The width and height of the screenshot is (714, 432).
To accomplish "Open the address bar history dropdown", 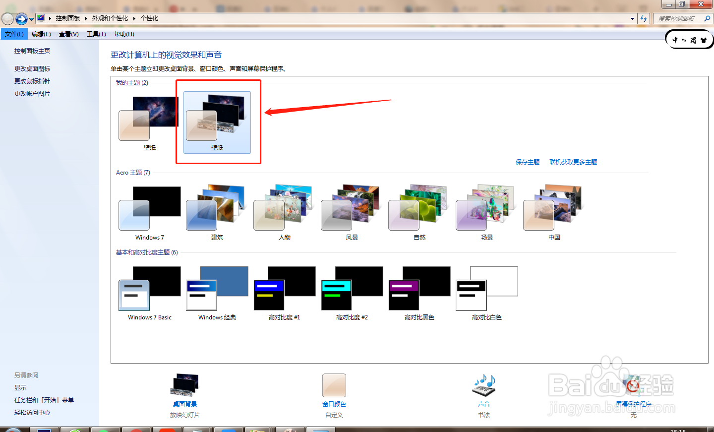I will [632, 19].
